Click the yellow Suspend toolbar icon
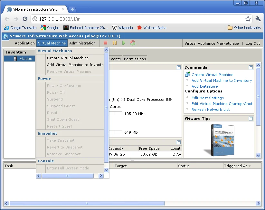 115,43
